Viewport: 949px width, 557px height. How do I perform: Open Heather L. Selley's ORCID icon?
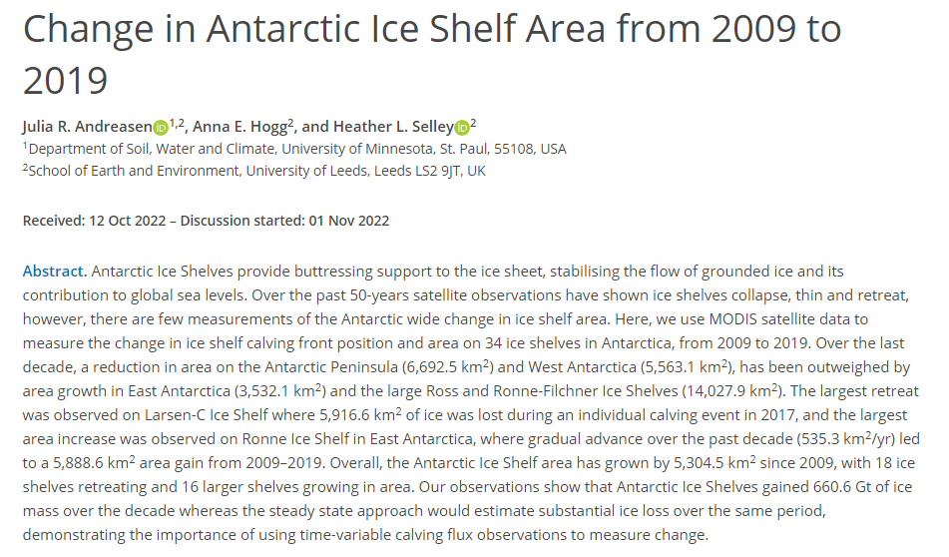click(462, 128)
